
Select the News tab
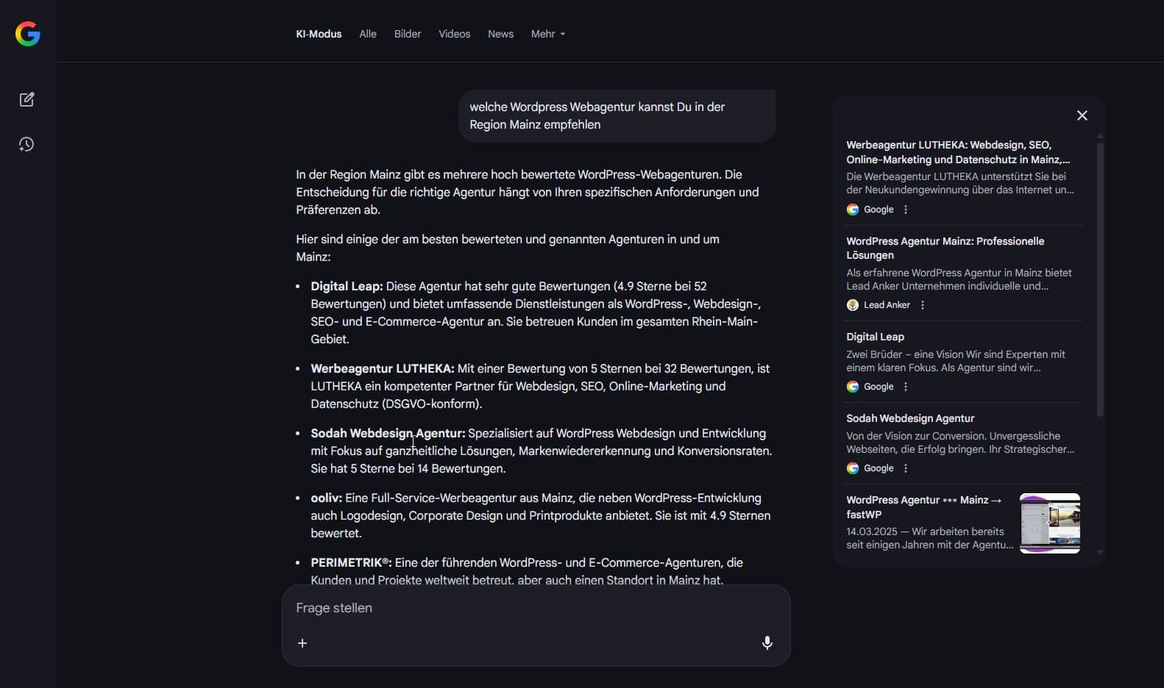[500, 34]
